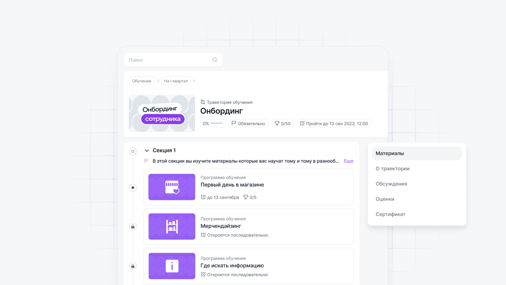Open the Мерчендайзинг shelf thumbnail

point(172,226)
